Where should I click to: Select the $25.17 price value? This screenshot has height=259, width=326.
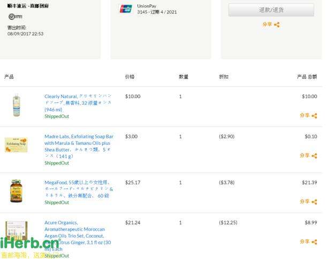pyautogui.click(x=133, y=183)
